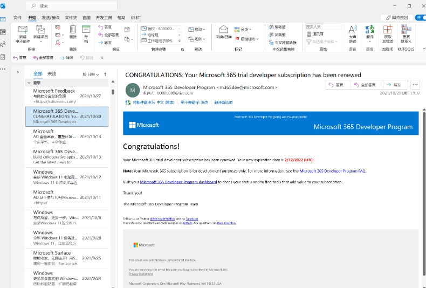Toggle Unread/Read (未读/已读) envelope icon
The height and width of the screenshot is (288, 426).
click(224, 29)
